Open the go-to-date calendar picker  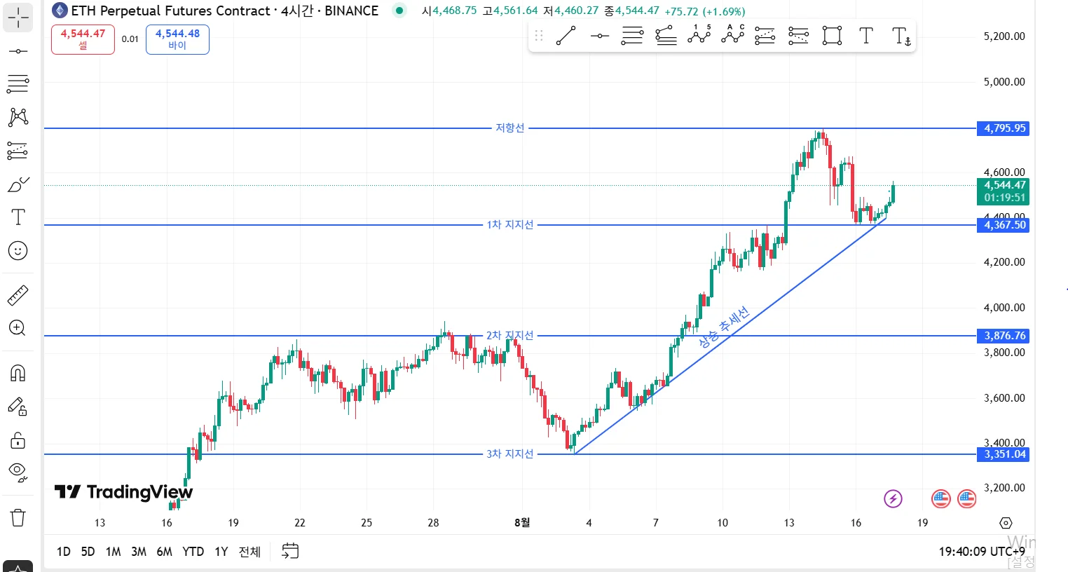pos(290,551)
